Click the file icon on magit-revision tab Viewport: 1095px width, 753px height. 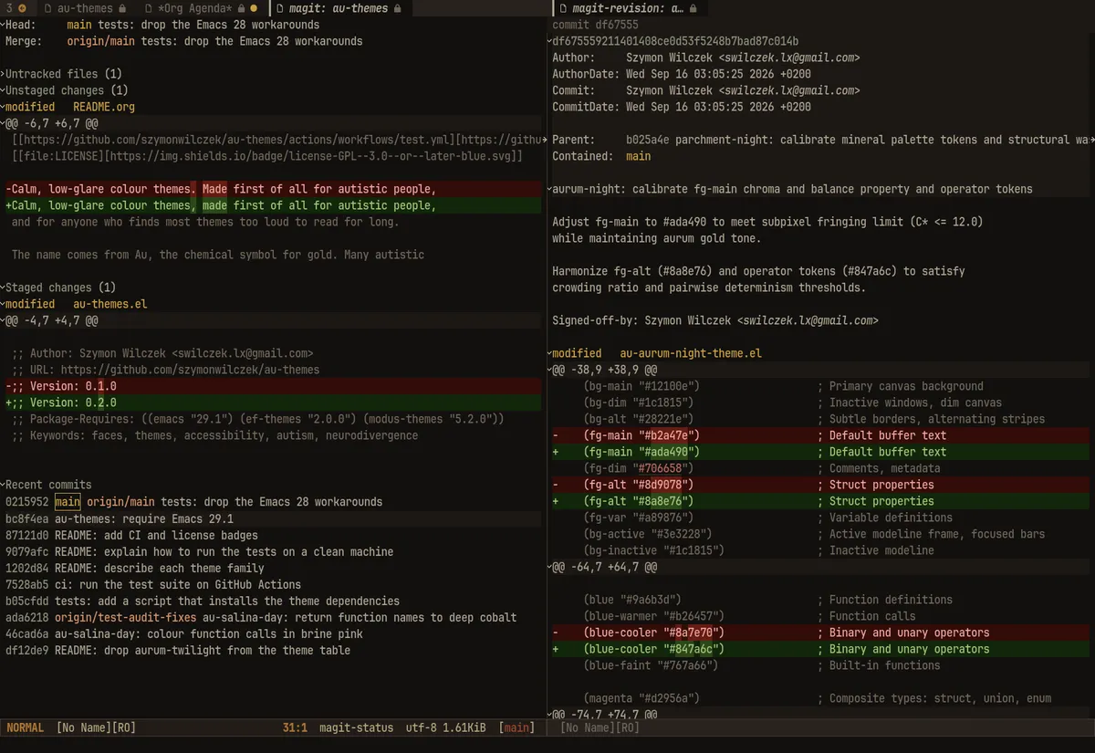(565, 8)
